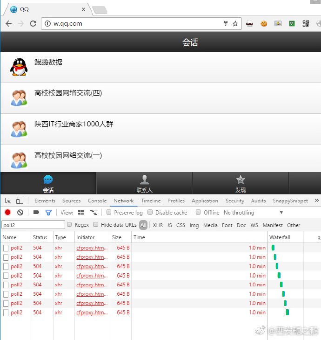Image resolution: width=321 pixels, height=340 pixels.
Task: Open the No throttling dropdown
Action: point(253,213)
